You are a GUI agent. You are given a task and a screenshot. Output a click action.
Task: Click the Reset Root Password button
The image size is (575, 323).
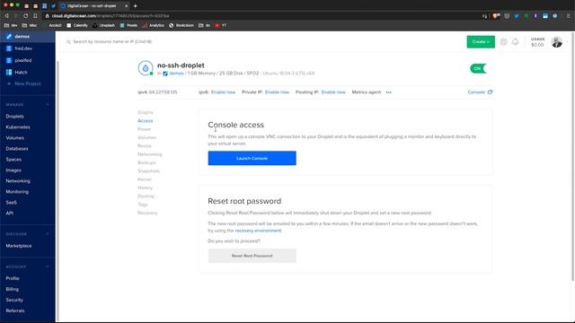click(252, 256)
